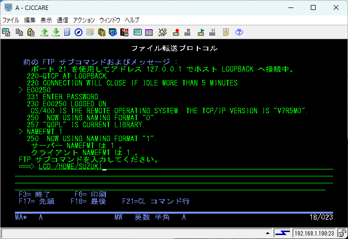Click the computer icon in the title bar
The image size is (348, 239).
point(8,7)
